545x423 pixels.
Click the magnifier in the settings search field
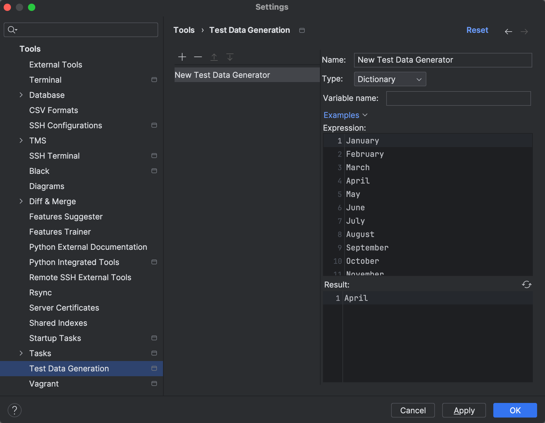[x=12, y=30]
